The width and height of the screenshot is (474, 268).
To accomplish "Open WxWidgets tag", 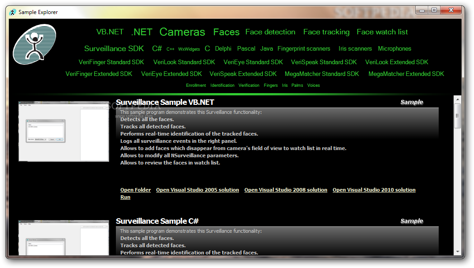I will pos(189,49).
